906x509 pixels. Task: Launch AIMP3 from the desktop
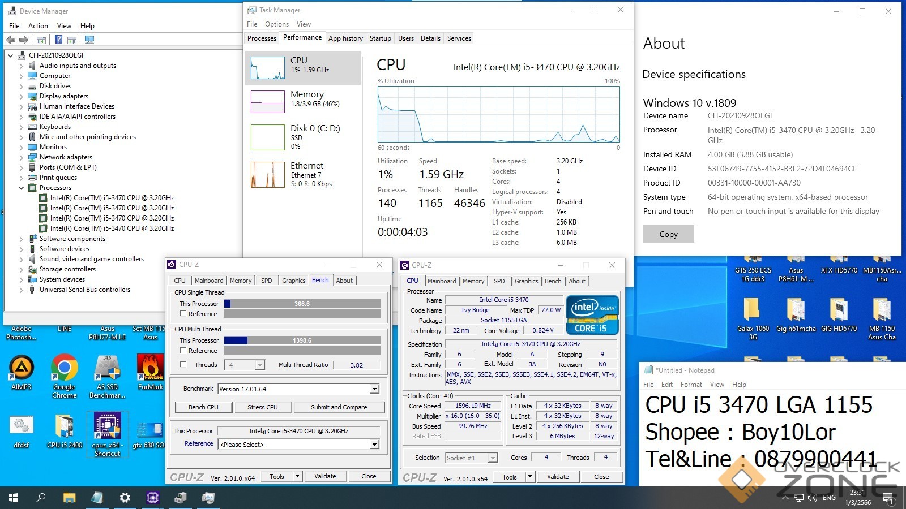22,369
